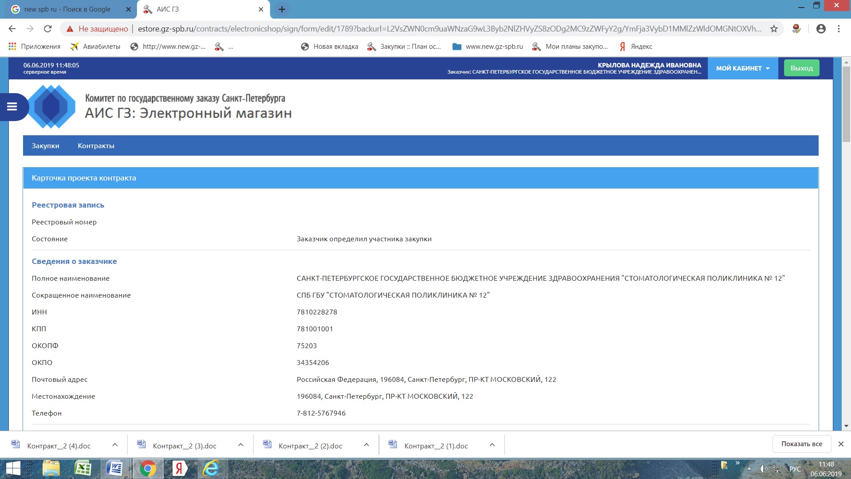851x479 pixels.
Task: Open a new browser tab
Action: [x=282, y=9]
